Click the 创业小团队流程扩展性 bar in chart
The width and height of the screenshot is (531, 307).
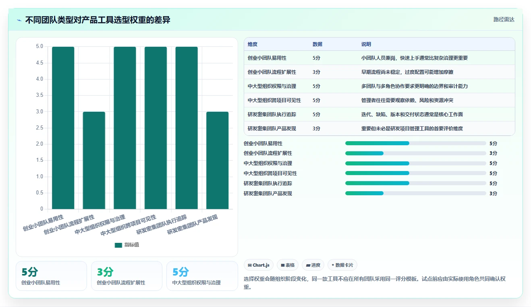coord(94,160)
